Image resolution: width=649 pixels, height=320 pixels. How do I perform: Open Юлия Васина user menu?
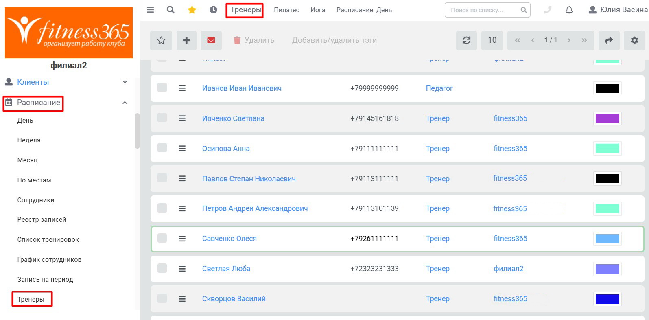pos(618,10)
